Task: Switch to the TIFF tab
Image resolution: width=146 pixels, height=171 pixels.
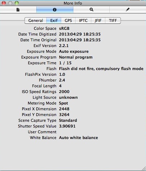Action: click(x=113, y=20)
